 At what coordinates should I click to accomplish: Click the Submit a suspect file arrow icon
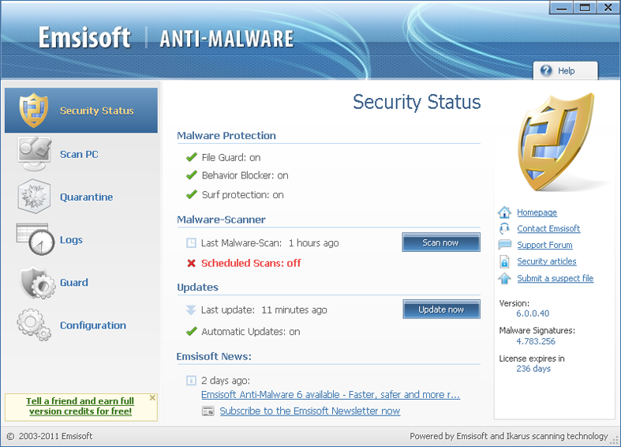tap(505, 278)
